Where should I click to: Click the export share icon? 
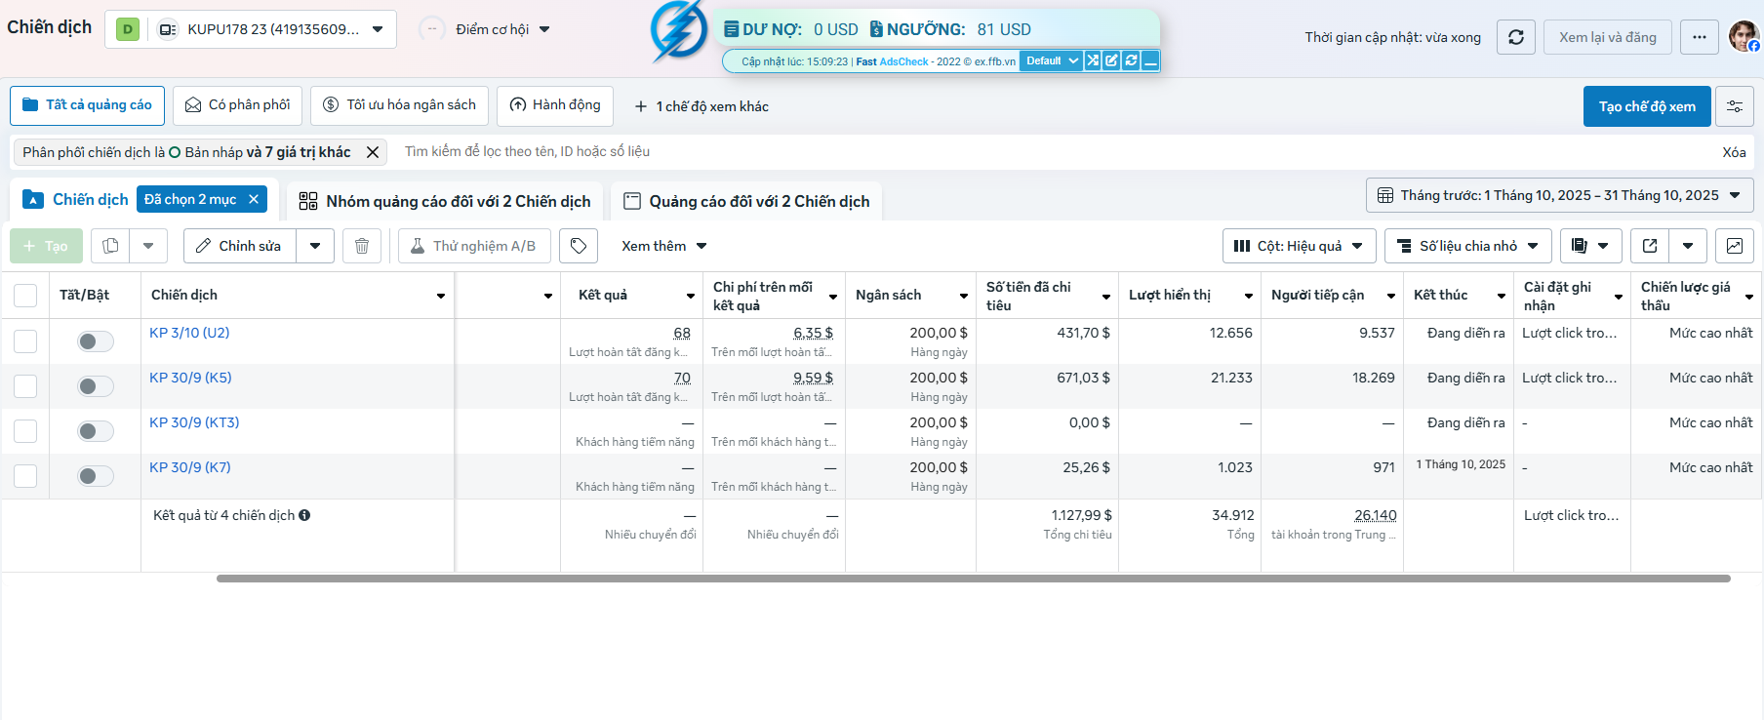(1650, 246)
